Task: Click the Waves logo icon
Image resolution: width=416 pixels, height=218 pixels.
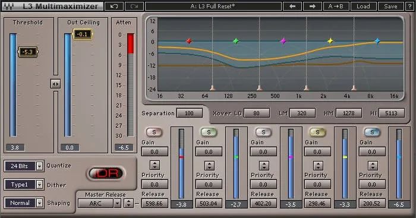Action: pyautogui.click(x=9, y=6)
